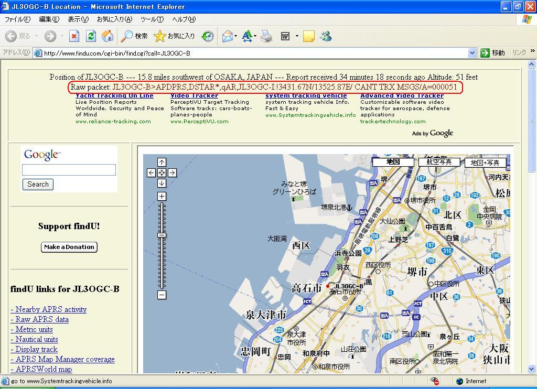Open Display track link
This screenshot has height=389, width=537.
click(x=34, y=349)
